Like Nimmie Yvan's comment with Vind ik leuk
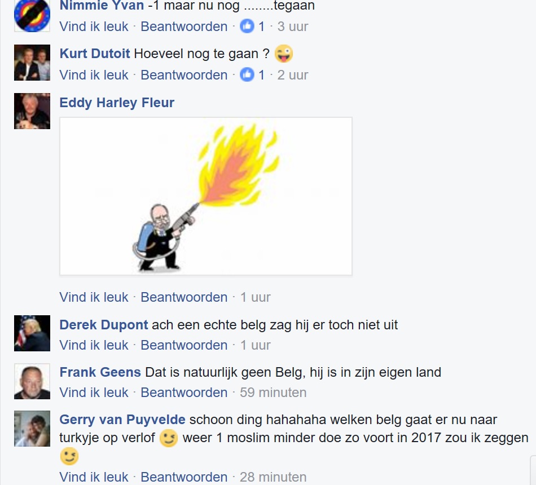The width and height of the screenshot is (536, 485). (x=94, y=27)
